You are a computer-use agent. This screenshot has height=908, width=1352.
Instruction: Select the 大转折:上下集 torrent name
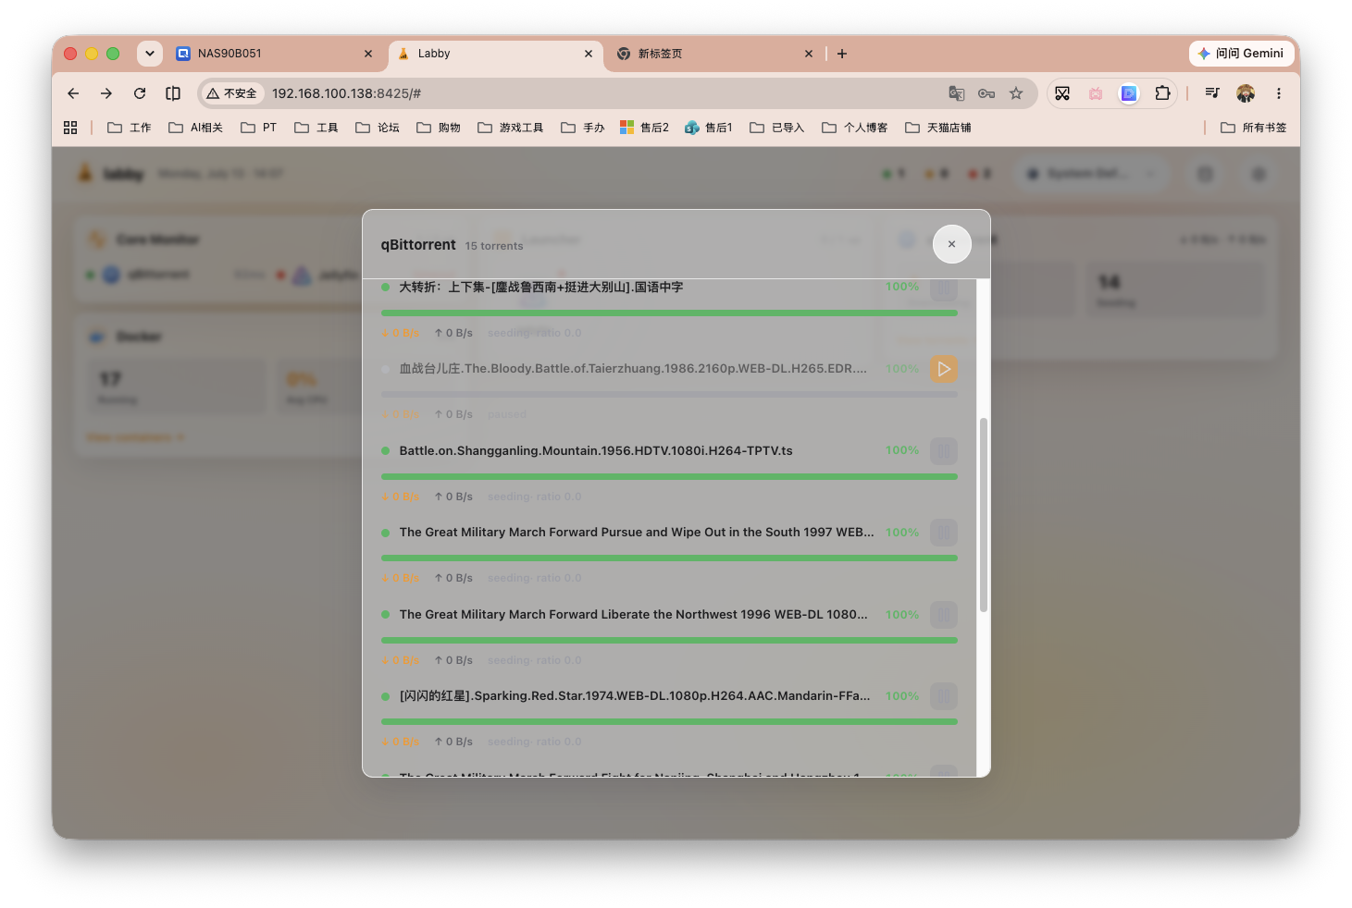[x=541, y=288]
